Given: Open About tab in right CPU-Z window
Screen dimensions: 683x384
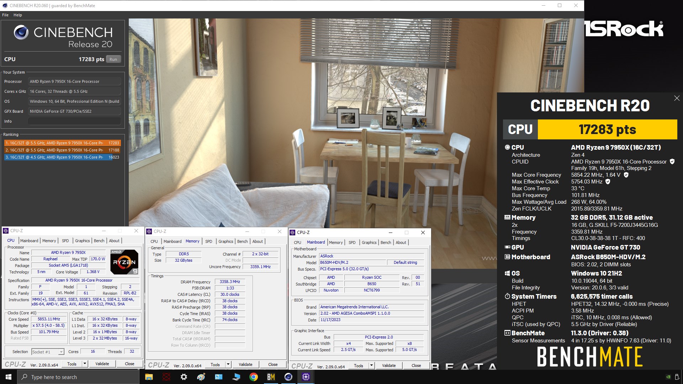Looking at the screenshot, I should [x=401, y=242].
